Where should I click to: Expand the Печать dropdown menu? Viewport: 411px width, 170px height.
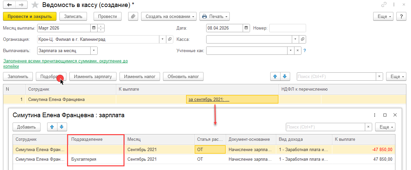[x=215, y=16]
